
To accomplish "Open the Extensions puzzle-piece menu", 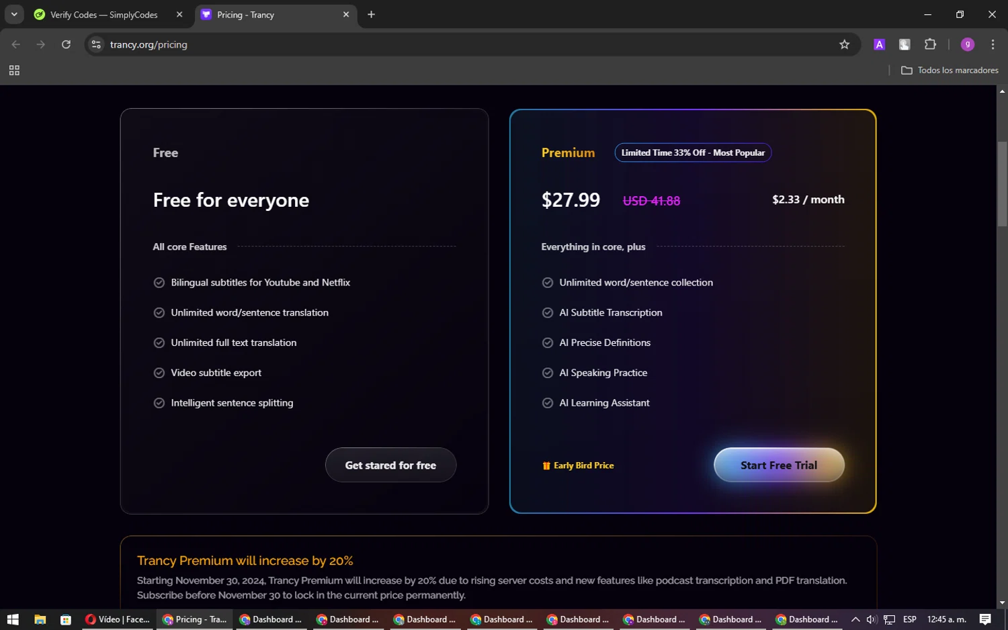I will (930, 44).
